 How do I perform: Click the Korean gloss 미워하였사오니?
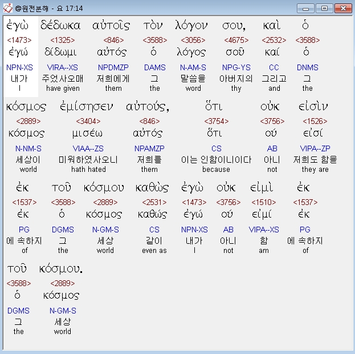(x=88, y=159)
